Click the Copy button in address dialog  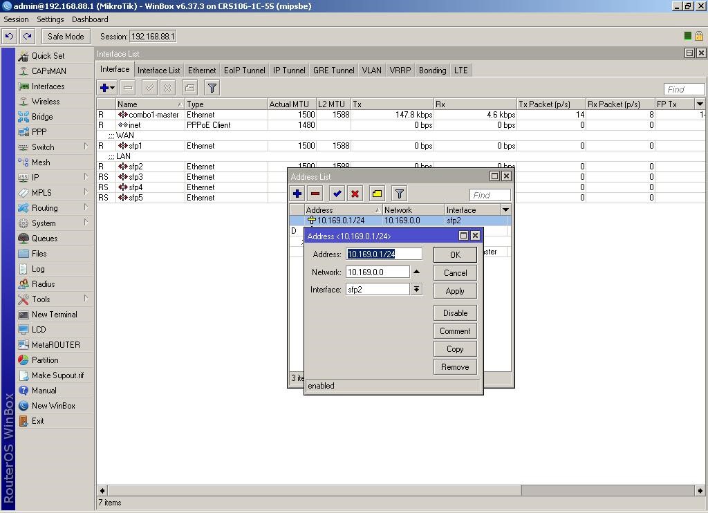pyautogui.click(x=455, y=349)
